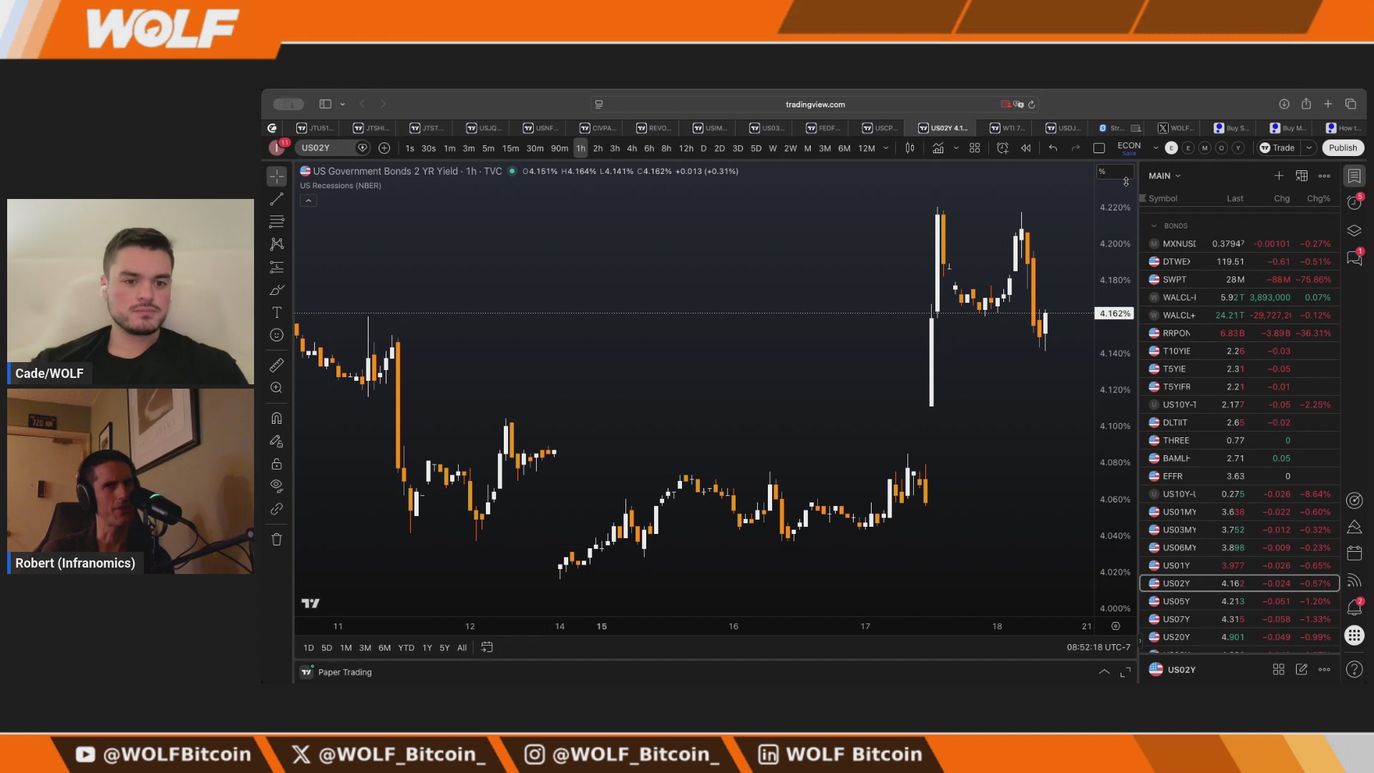
Task: Undo the last chart action
Action: pyautogui.click(x=1053, y=148)
